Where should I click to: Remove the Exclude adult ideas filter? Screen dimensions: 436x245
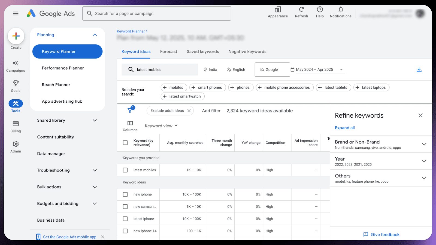coord(189,111)
